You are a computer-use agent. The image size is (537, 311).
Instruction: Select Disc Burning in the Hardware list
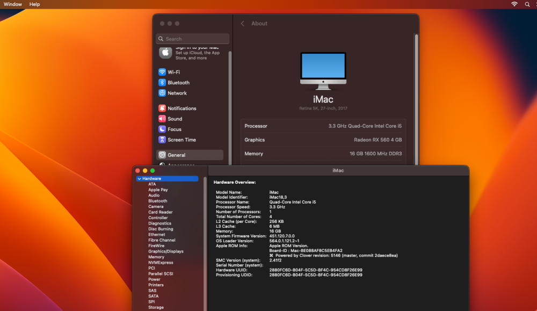click(x=161, y=229)
